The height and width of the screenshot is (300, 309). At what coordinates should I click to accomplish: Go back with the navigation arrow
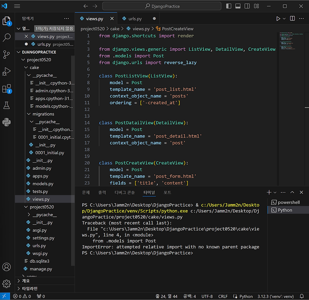85,6
